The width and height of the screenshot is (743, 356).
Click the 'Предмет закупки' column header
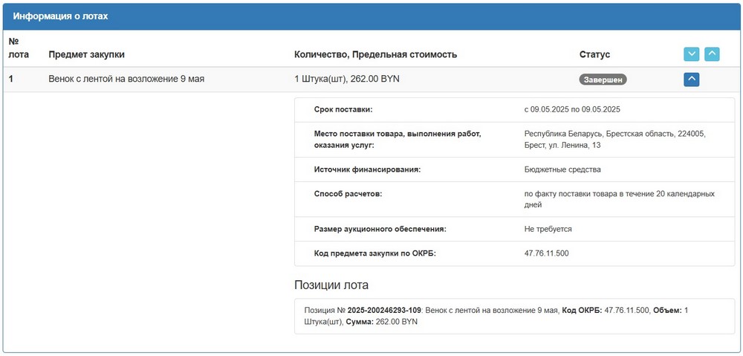point(86,54)
